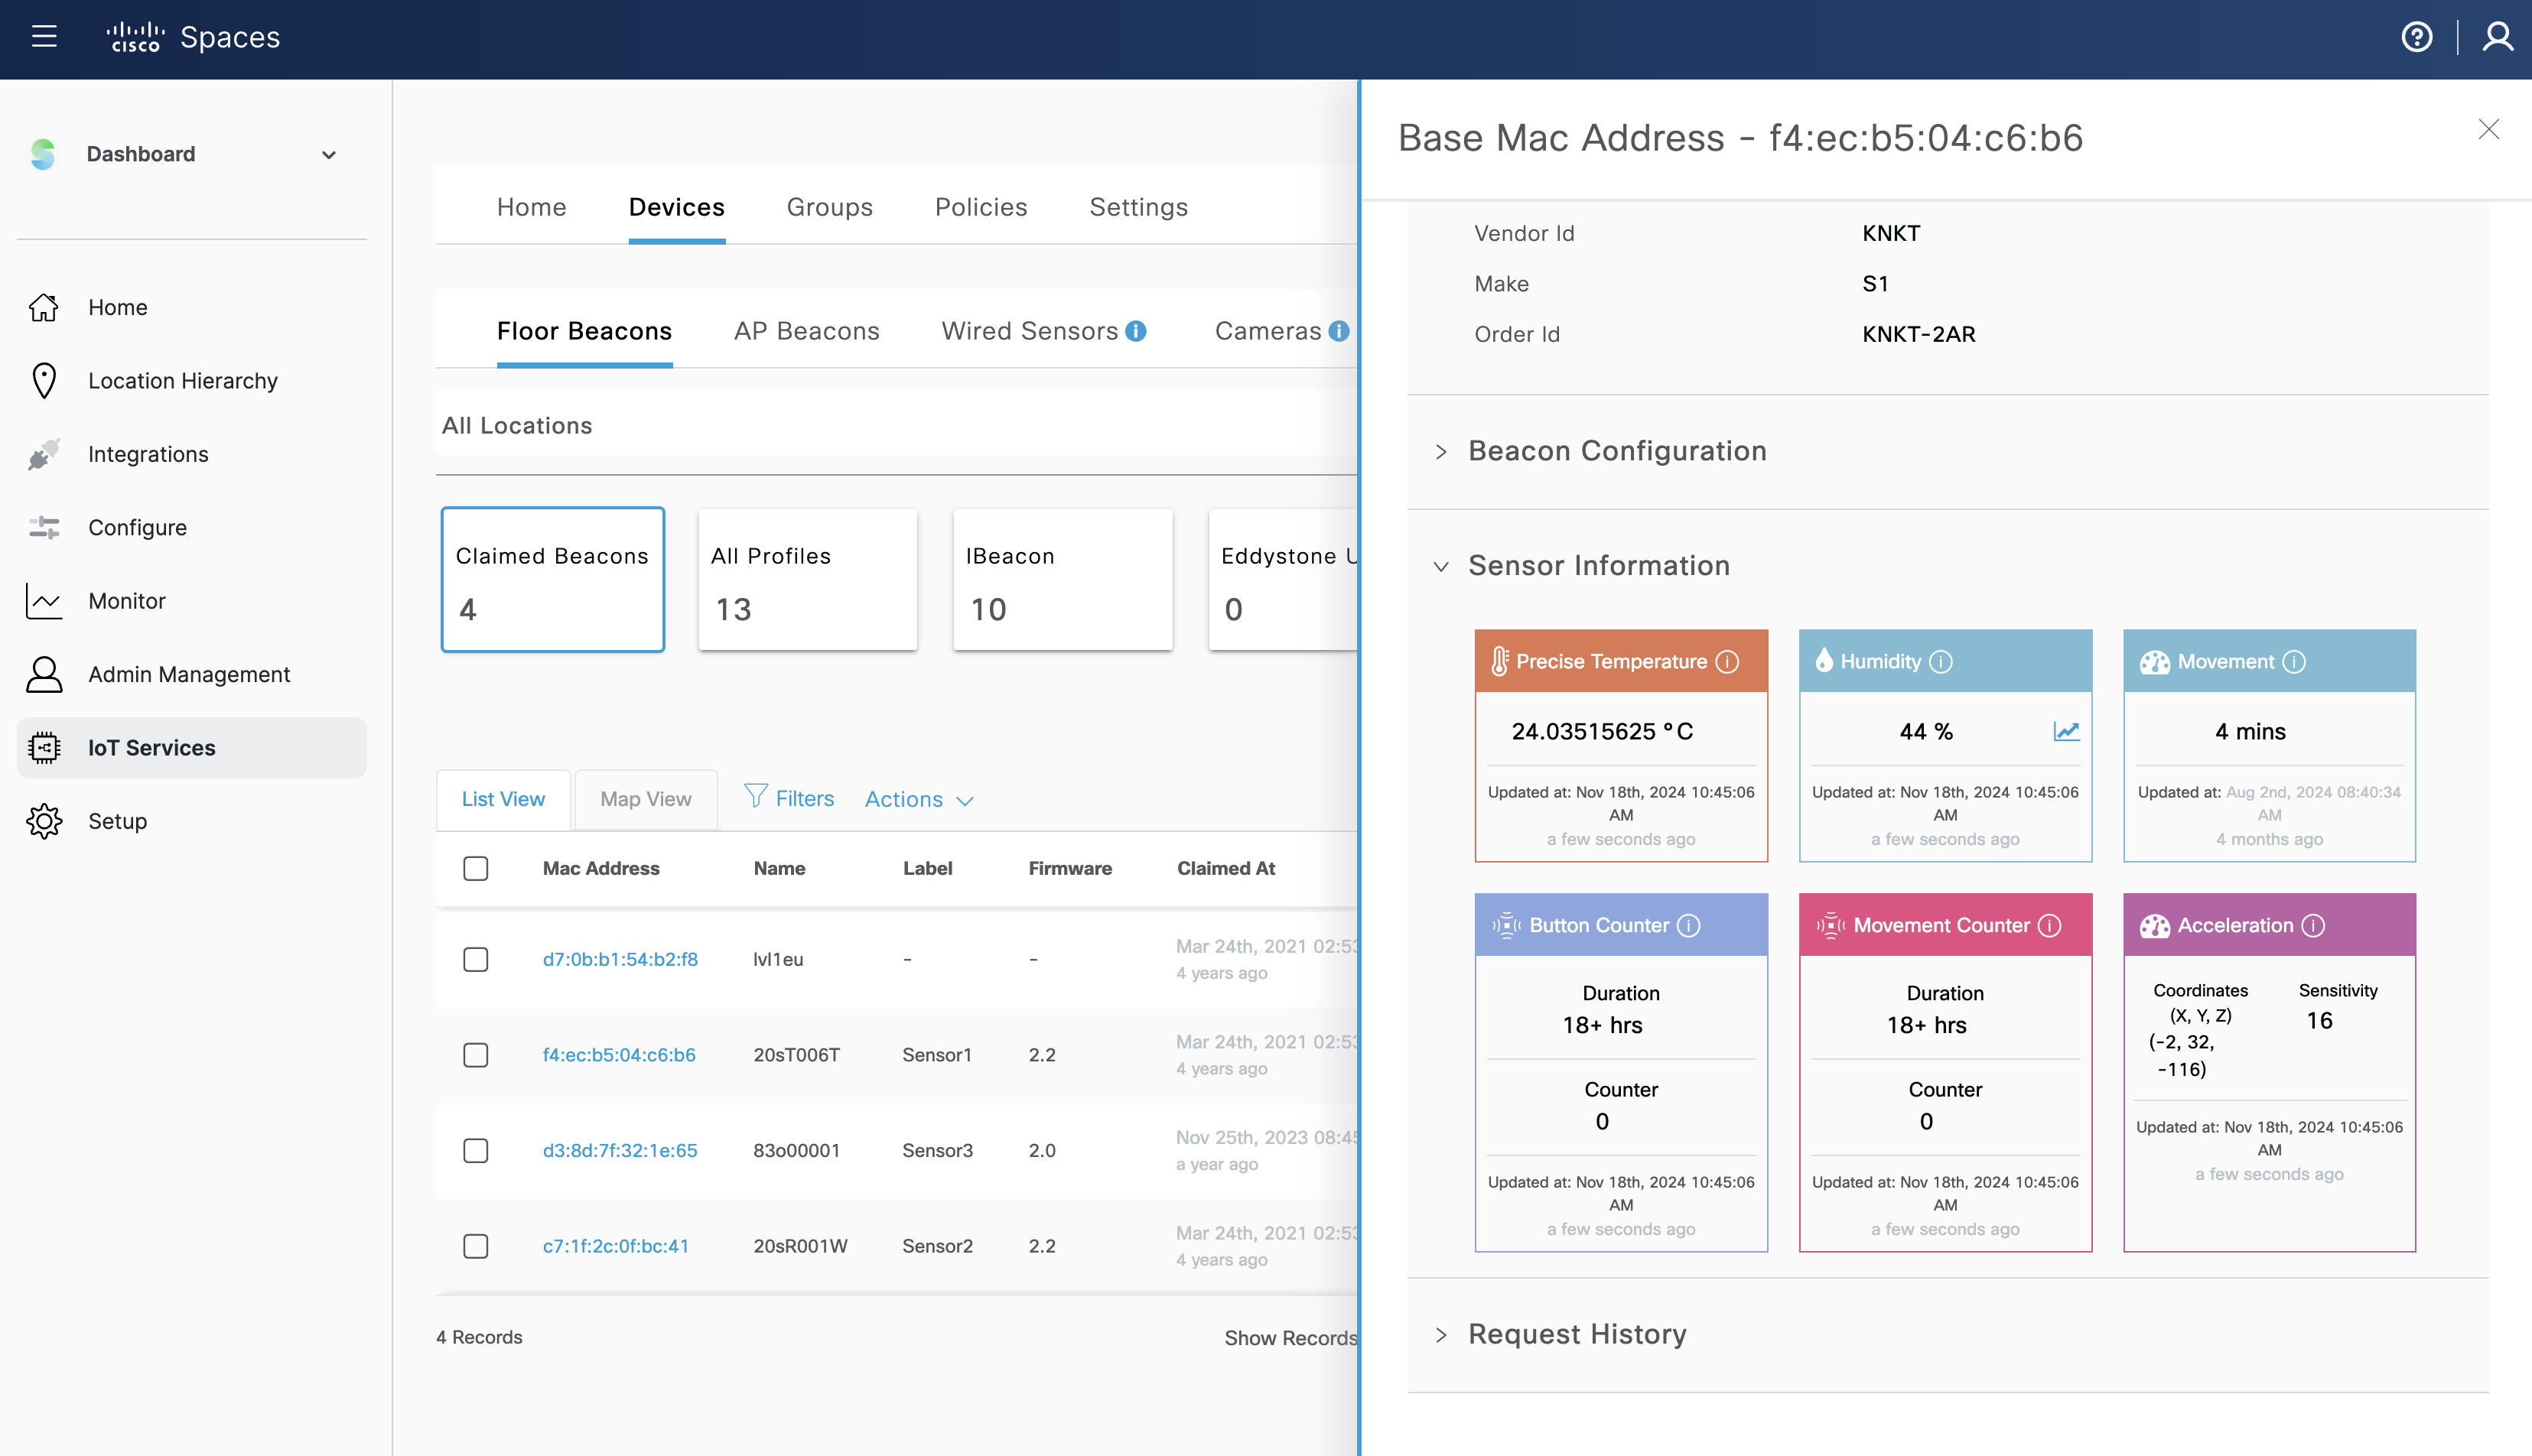This screenshot has height=1456, width=2532.
Task: Open the Policies tab
Action: point(980,207)
